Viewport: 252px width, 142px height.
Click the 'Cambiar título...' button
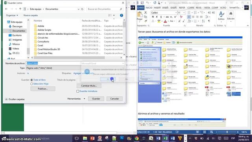[89, 86]
